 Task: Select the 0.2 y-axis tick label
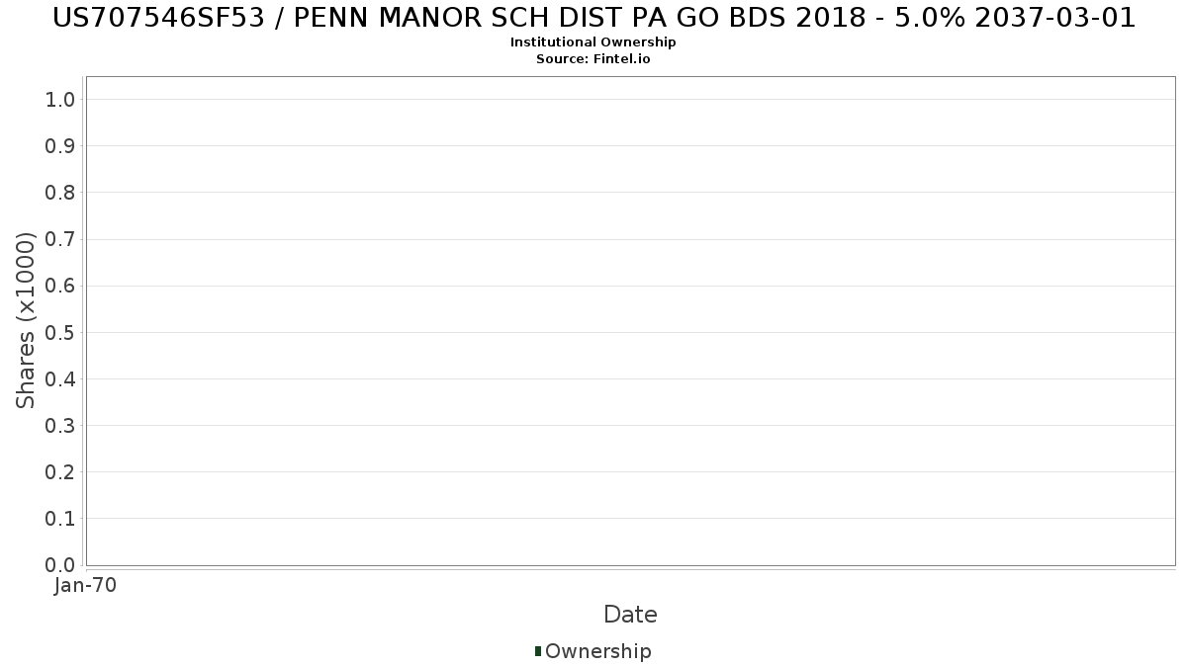[x=60, y=472]
